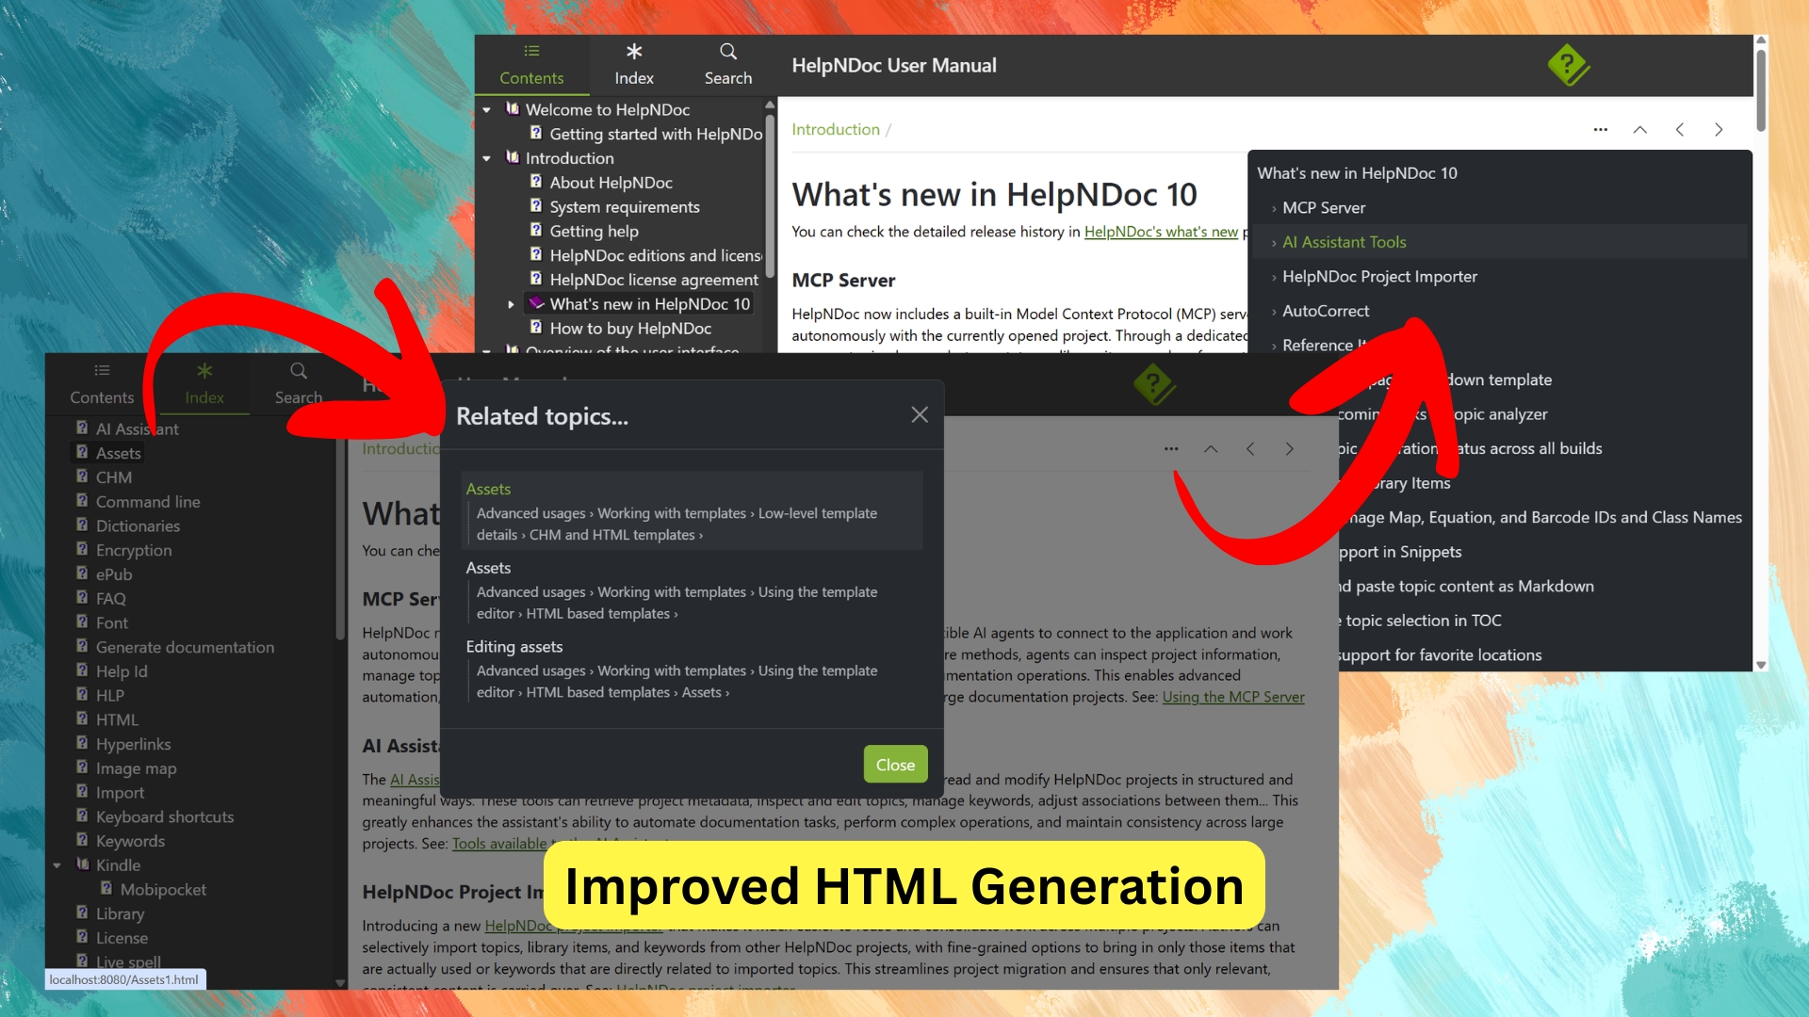Go to the next topic arrow in the top window
Viewport: 1809px width, 1017px height.
pyautogui.click(x=1719, y=129)
